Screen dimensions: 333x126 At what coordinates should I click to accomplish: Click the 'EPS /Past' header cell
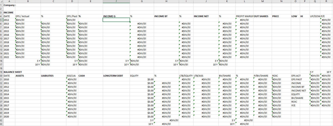tap(72, 16)
